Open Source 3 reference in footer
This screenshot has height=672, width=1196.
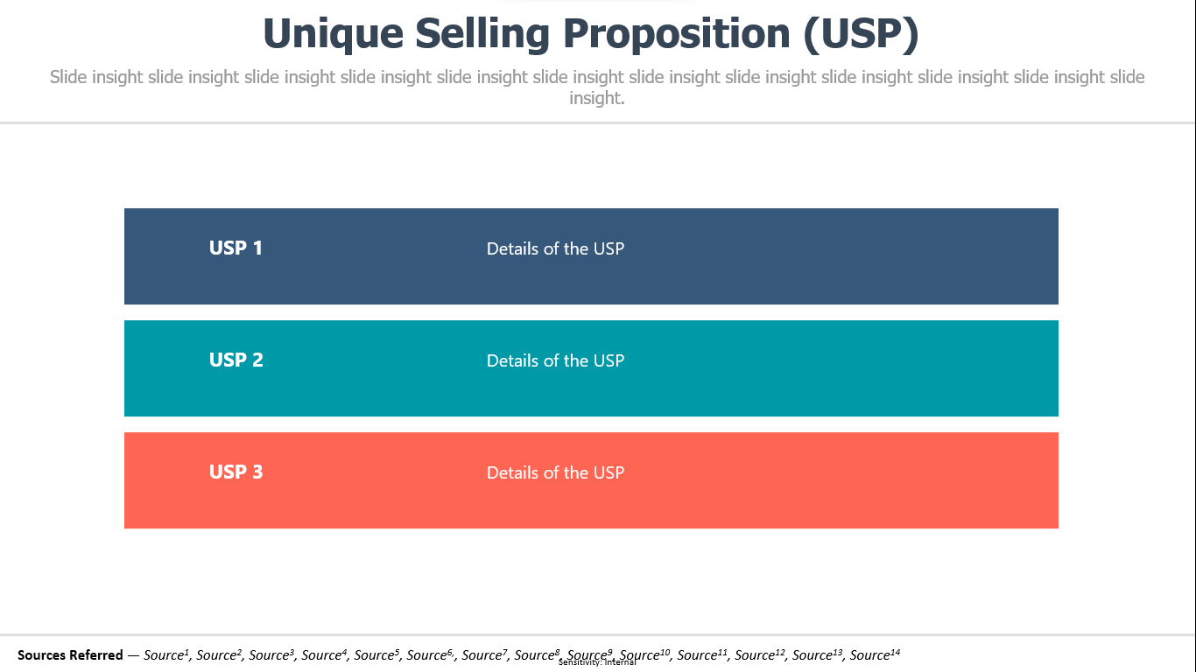[271, 654]
